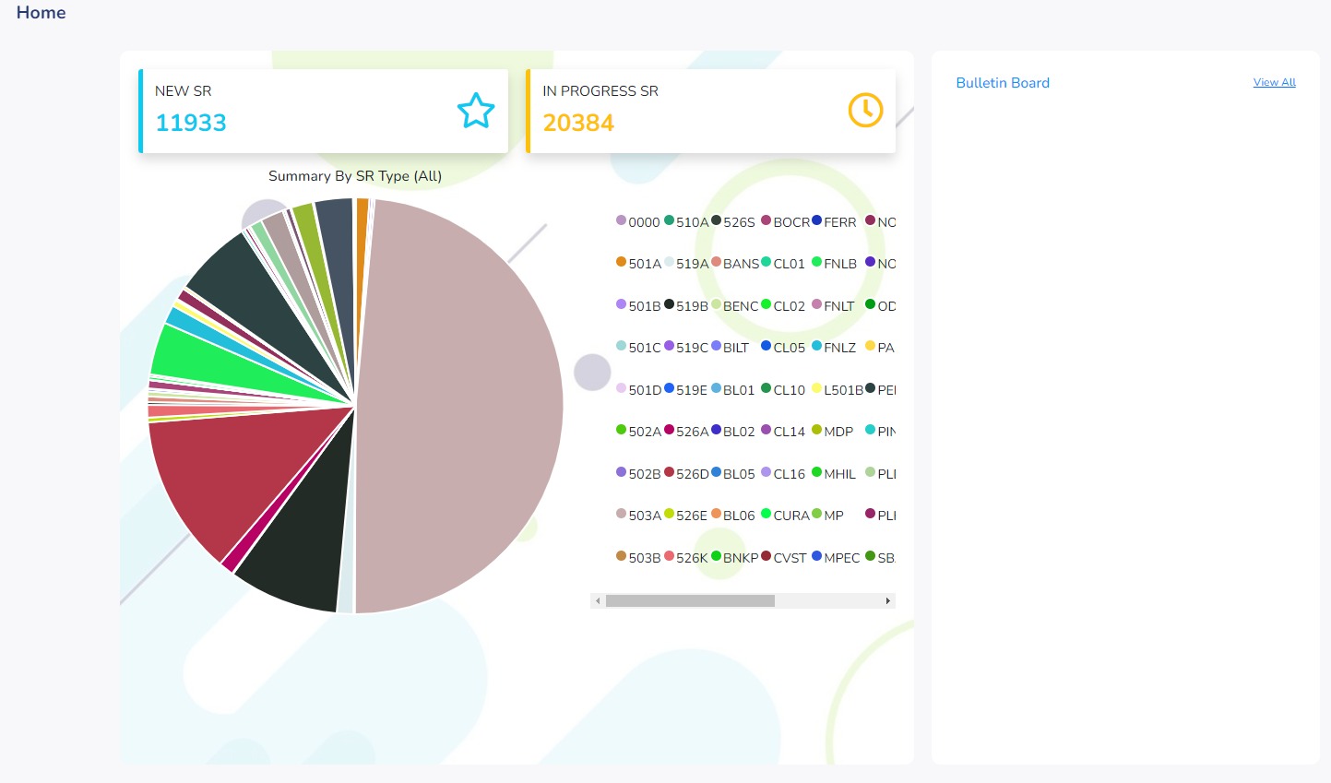Toggle the BOCR legend entry
This screenshot has width=1331, height=783.
785,221
